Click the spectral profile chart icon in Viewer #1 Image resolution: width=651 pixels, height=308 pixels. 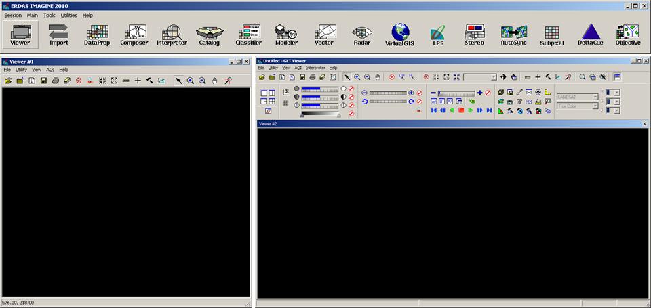point(161,81)
